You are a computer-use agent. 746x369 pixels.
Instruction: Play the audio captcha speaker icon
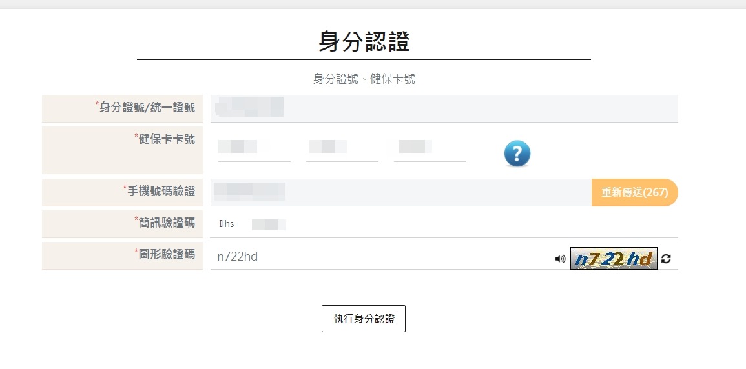click(560, 259)
